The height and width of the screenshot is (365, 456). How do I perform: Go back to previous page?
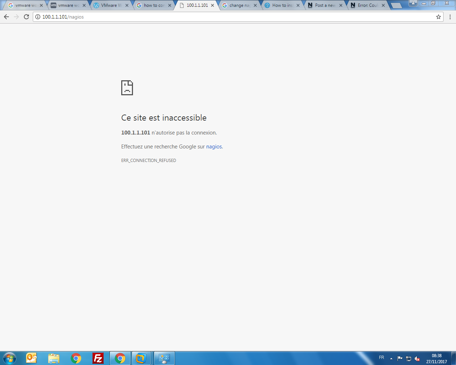[6, 17]
